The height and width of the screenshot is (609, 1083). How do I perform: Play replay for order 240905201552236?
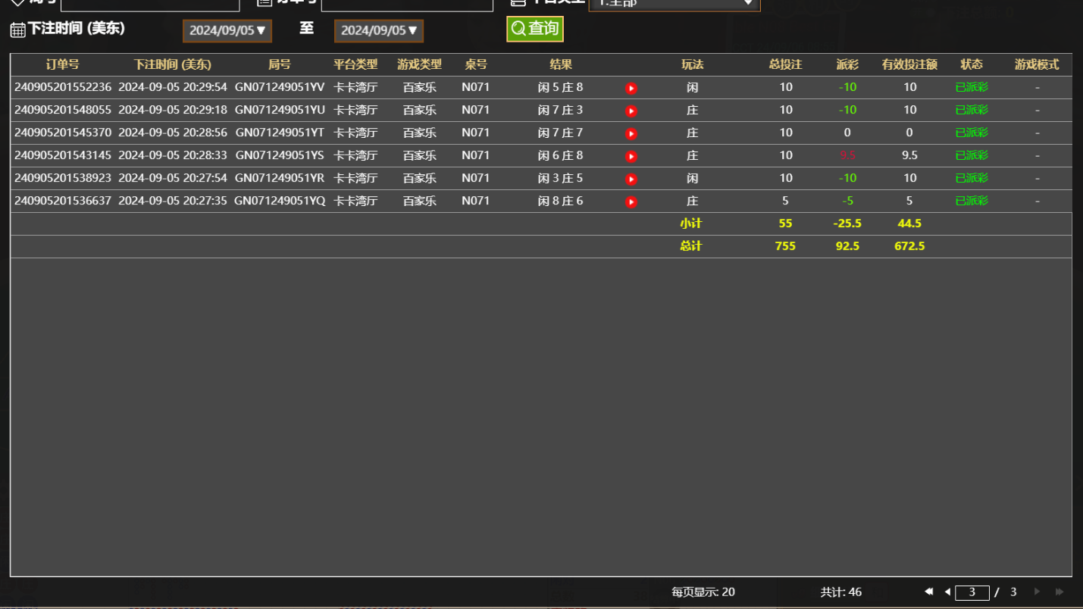[631, 88]
